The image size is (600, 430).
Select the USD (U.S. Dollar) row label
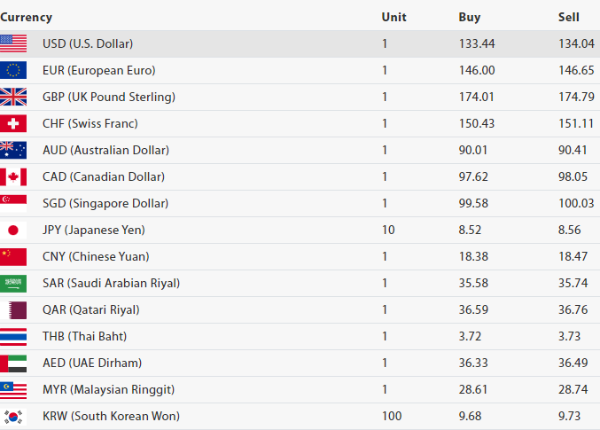click(88, 43)
